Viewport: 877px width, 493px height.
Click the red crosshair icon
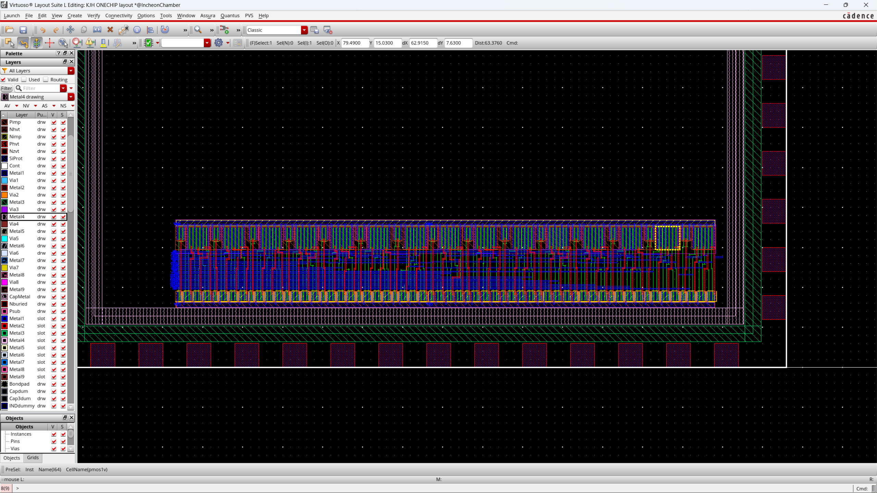click(x=49, y=43)
